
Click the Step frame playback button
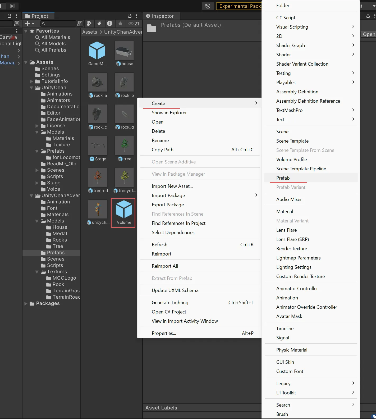[x=12, y=6]
